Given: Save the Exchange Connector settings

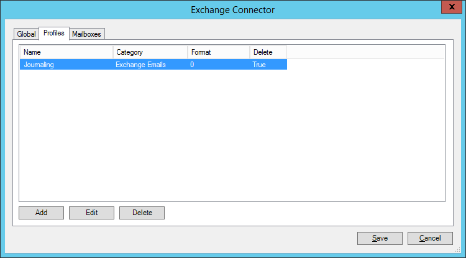Looking at the screenshot, I should pos(380,238).
